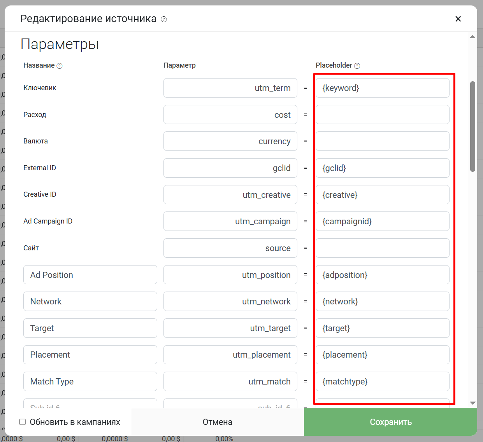Screen dimensions: 483x442
Task: Click help icon next to dialog title
Action: [x=164, y=19]
